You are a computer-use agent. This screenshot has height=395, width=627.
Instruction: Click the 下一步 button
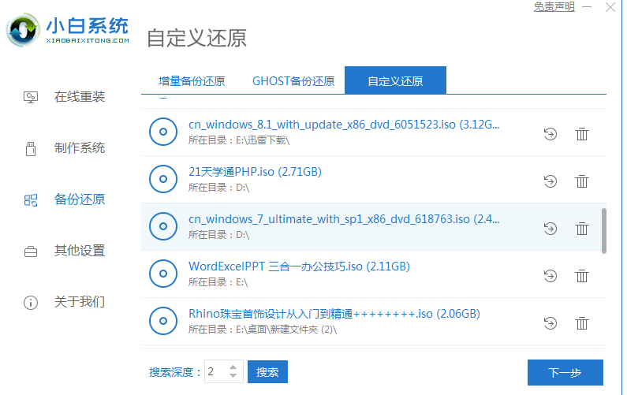pos(565,372)
